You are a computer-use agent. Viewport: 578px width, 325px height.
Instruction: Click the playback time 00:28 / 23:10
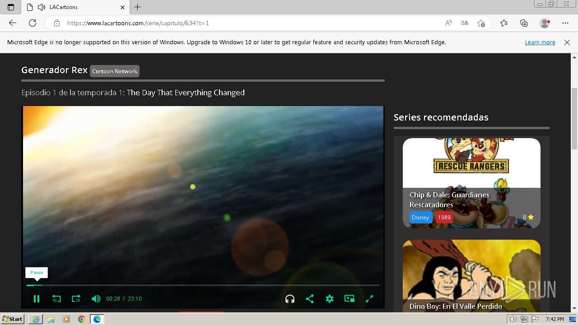124,299
